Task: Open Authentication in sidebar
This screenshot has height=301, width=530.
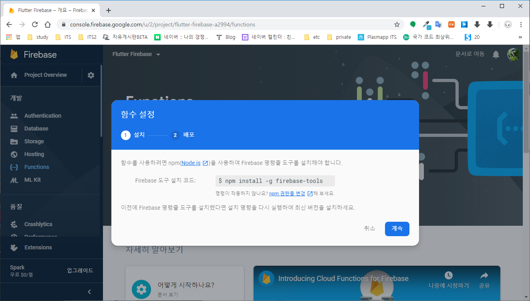Action: click(x=42, y=116)
